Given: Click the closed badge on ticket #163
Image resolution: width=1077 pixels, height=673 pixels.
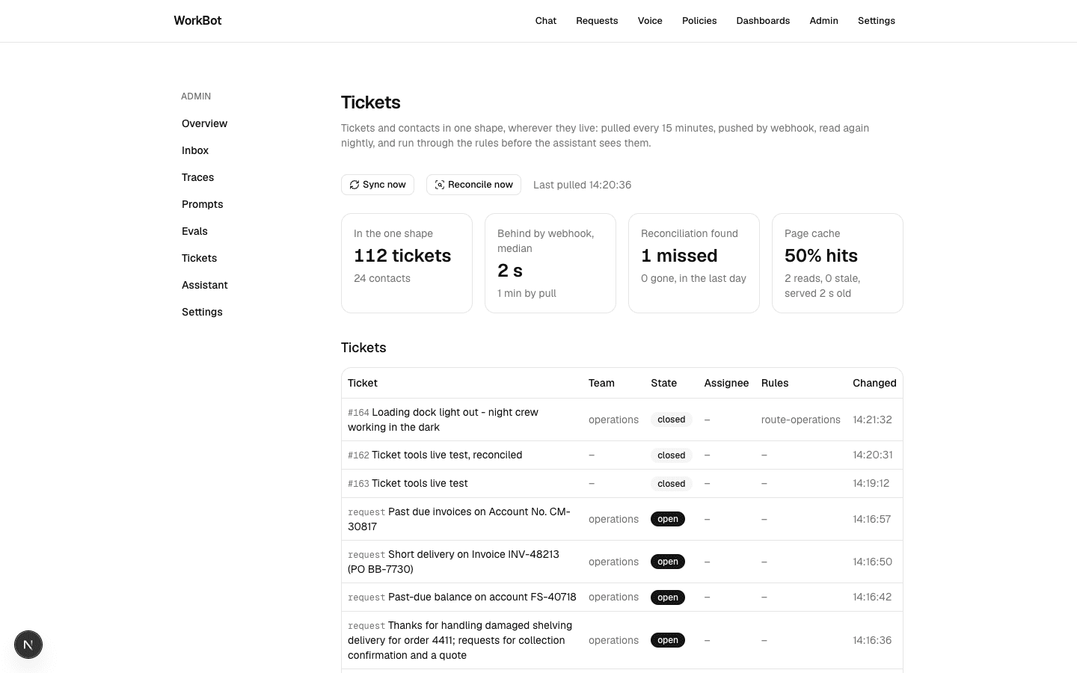Looking at the screenshot, I should click(x=672, y=484).
